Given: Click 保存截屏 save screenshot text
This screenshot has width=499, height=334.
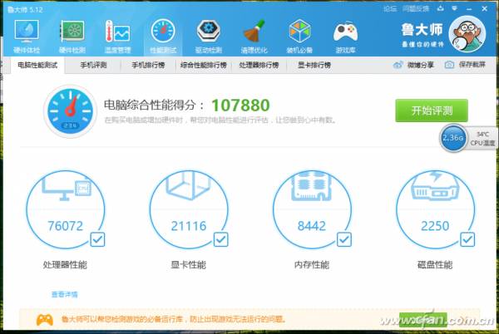Looking at the screenshot, I should [472, 65].
